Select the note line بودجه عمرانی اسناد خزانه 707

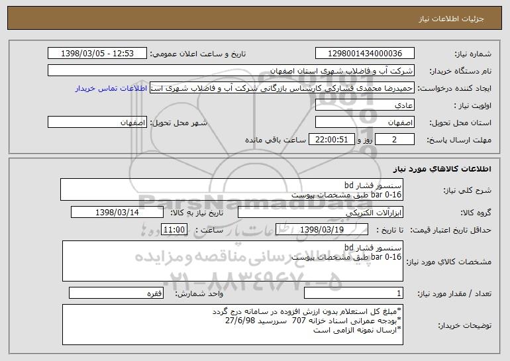[x=314, y=321]
